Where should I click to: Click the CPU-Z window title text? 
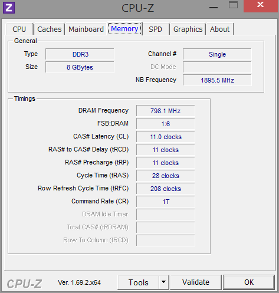click(137, 8)
